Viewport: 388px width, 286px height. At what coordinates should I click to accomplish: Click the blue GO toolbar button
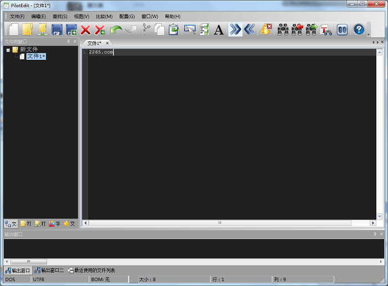pyautogui.click(x=342, y=29)
